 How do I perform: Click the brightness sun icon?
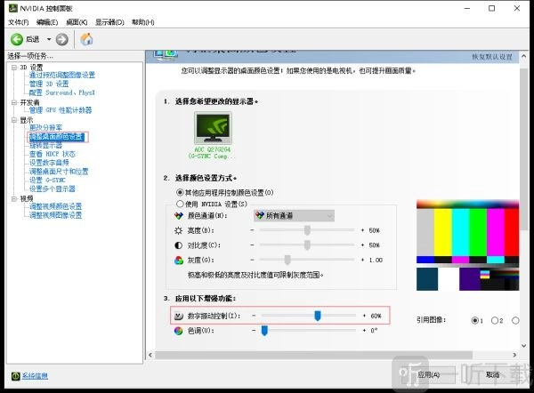tap(176, 230)
